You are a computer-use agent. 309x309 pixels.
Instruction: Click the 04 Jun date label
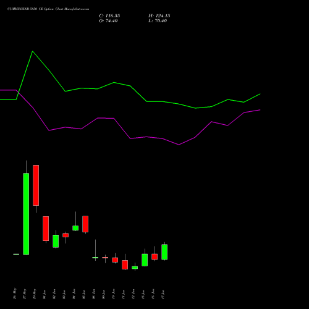pyautogui.click(x=74, y=294)
